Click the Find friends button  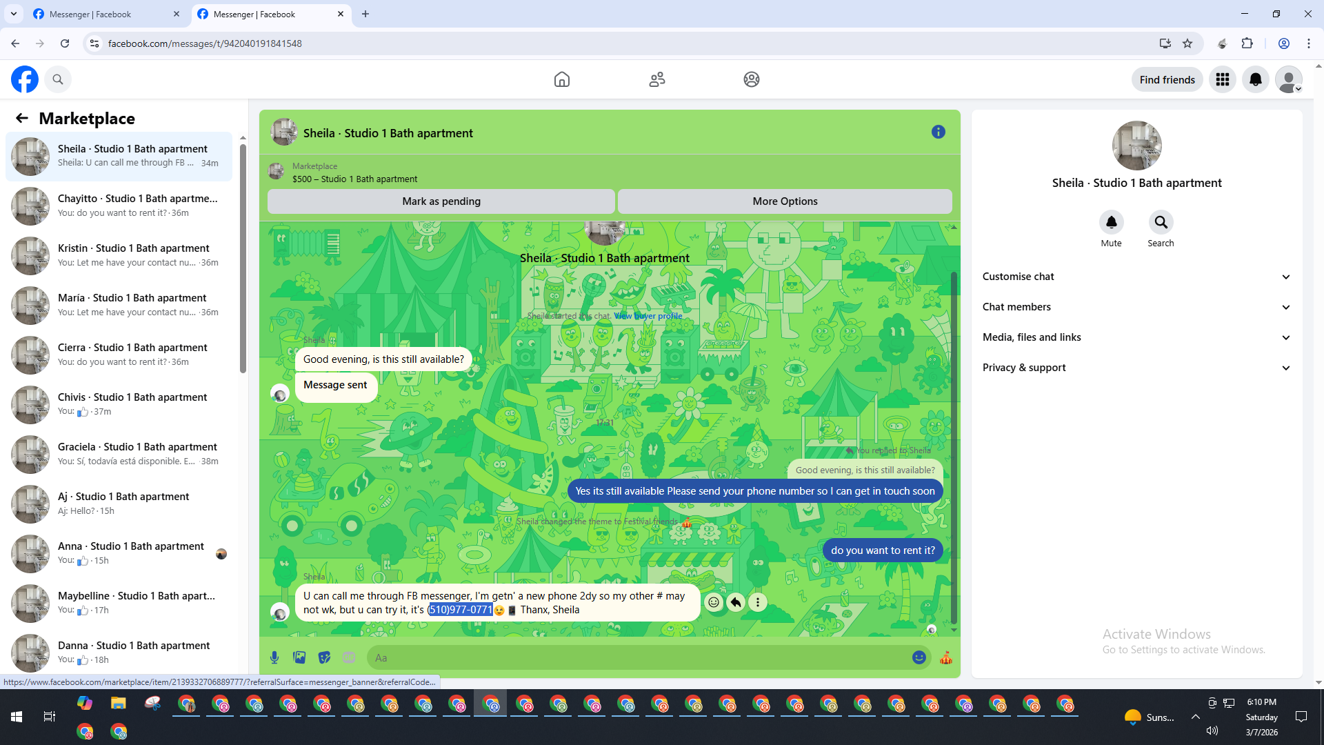point(1167,79)
